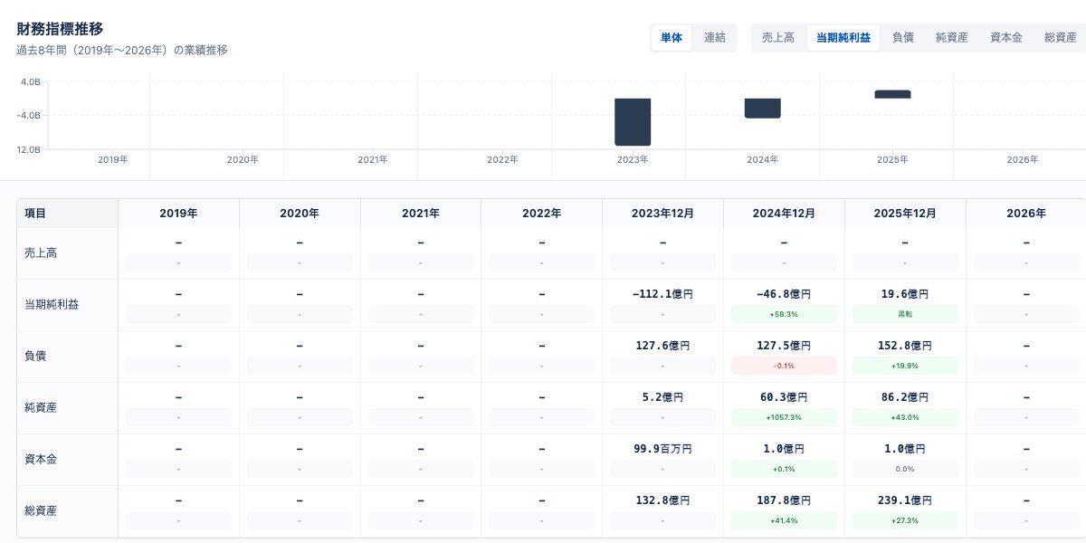Click the 黒転 badge

905,314
